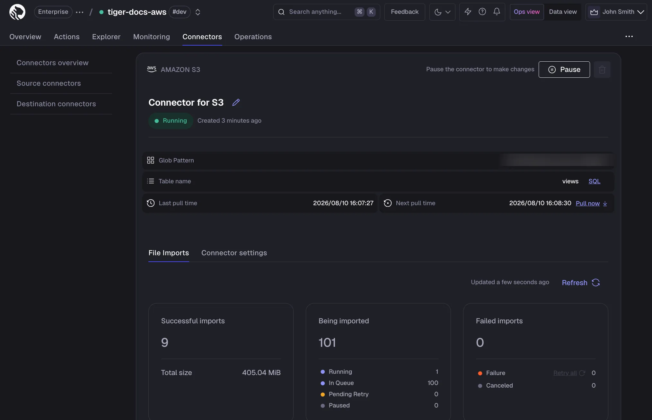Image resolution: width=652 pixels, height=420 pixels.
Task: Click the AMAZON S3 label
Action: (180, 70)
